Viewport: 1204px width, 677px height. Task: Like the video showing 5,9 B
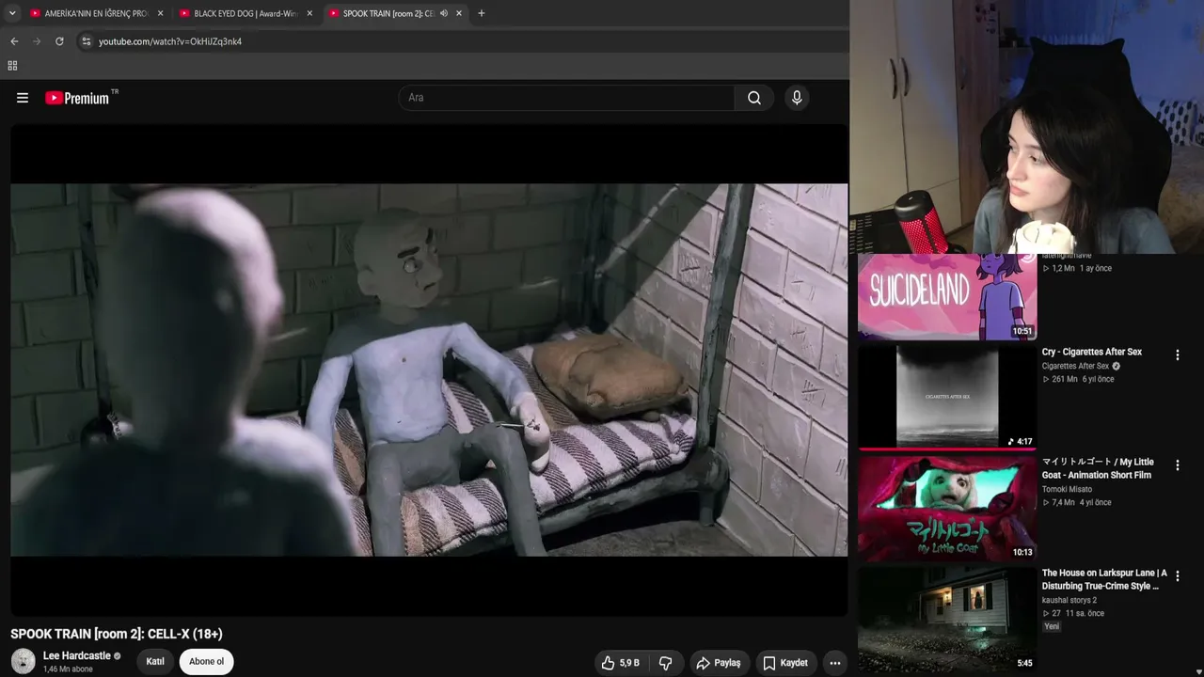click(620, 663)
